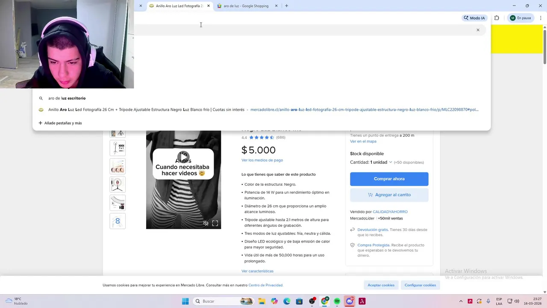Click Agregar al carrito button

389,195
